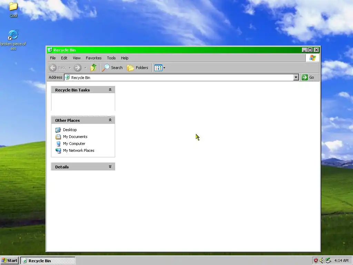Click the green Go button

(308, 77)
